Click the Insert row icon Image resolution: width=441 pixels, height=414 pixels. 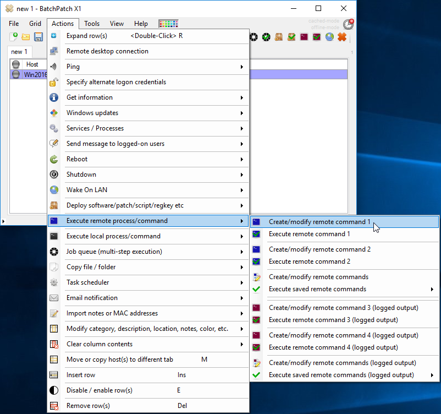pyautogui.click(x=54, y=375)
